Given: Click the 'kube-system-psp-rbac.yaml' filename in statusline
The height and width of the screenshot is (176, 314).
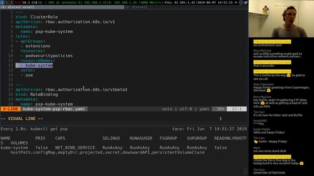Looking at the screenshot, I should [x=54, y=109].
